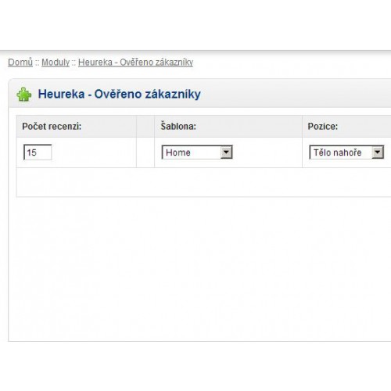Click the separator between Domů and Moduly

(38, 63)
